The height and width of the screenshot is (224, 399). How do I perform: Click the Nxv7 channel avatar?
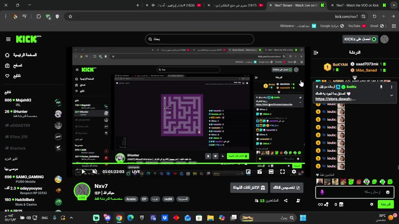point(82,190)
